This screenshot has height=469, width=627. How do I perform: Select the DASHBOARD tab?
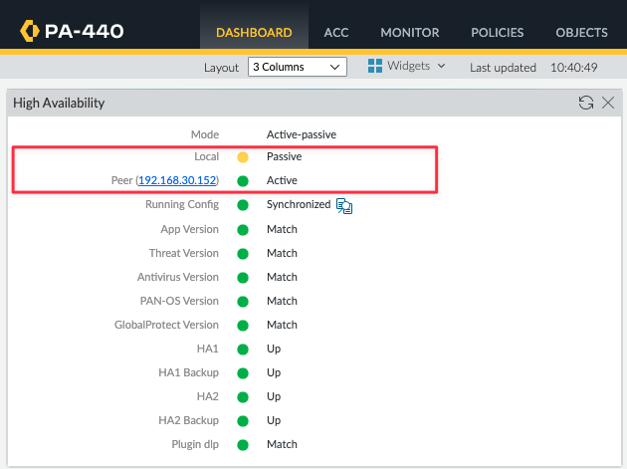254,33
